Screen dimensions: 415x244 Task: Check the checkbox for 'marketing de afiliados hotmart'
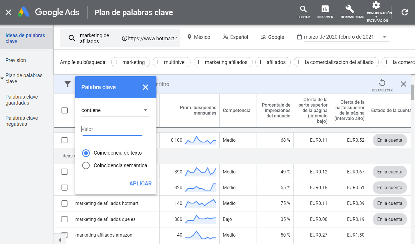65,203
